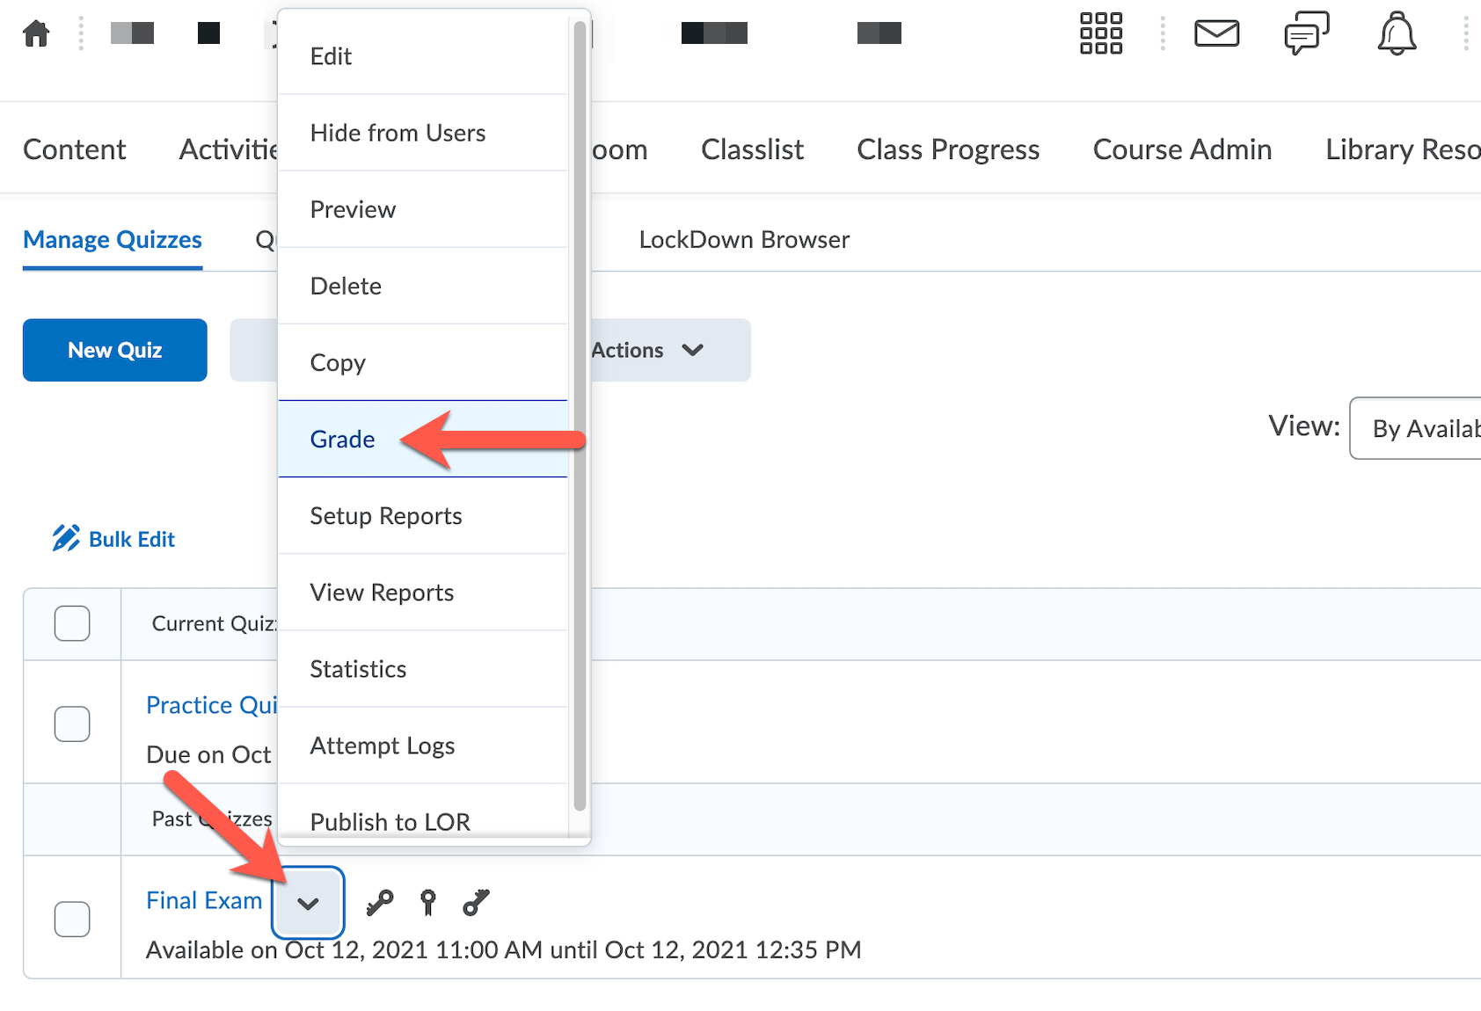Click the Bulk Edit pencil icon
The height and width of the screenshot is (1011, 1481).
click(66, 538)
